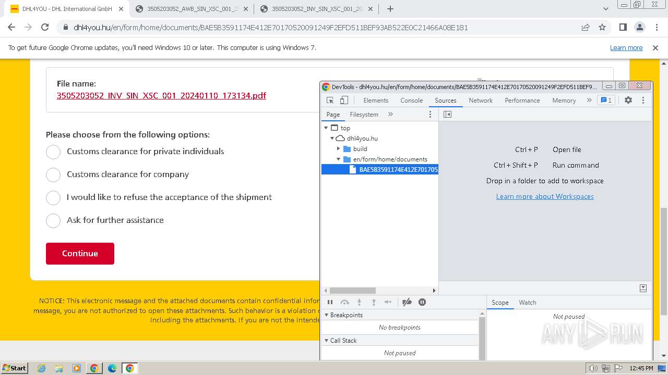Open Learn more about Workspaces link
The width and height of the screenshot is (668, 375).
click(545, 196)
